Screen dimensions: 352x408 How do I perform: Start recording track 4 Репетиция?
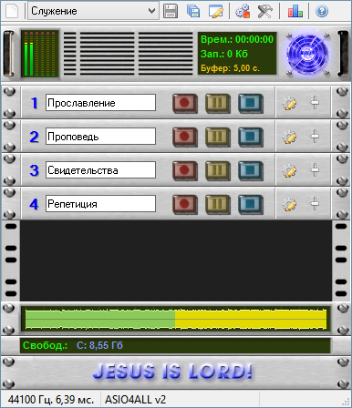pyautogui.click(x=185, y=204)
